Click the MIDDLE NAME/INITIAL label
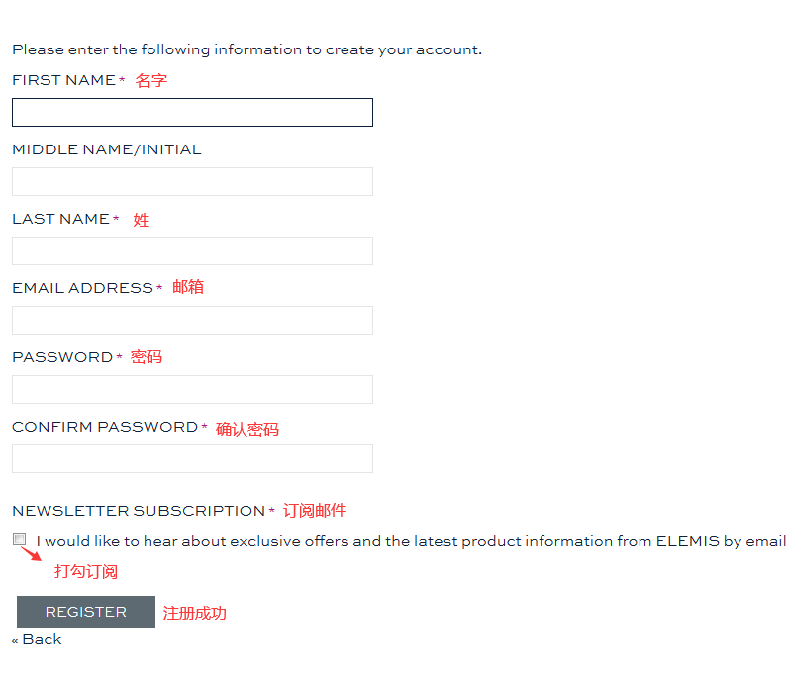Image resolution: width=788 pixels, height=681 pixels. tap(106, 149)
